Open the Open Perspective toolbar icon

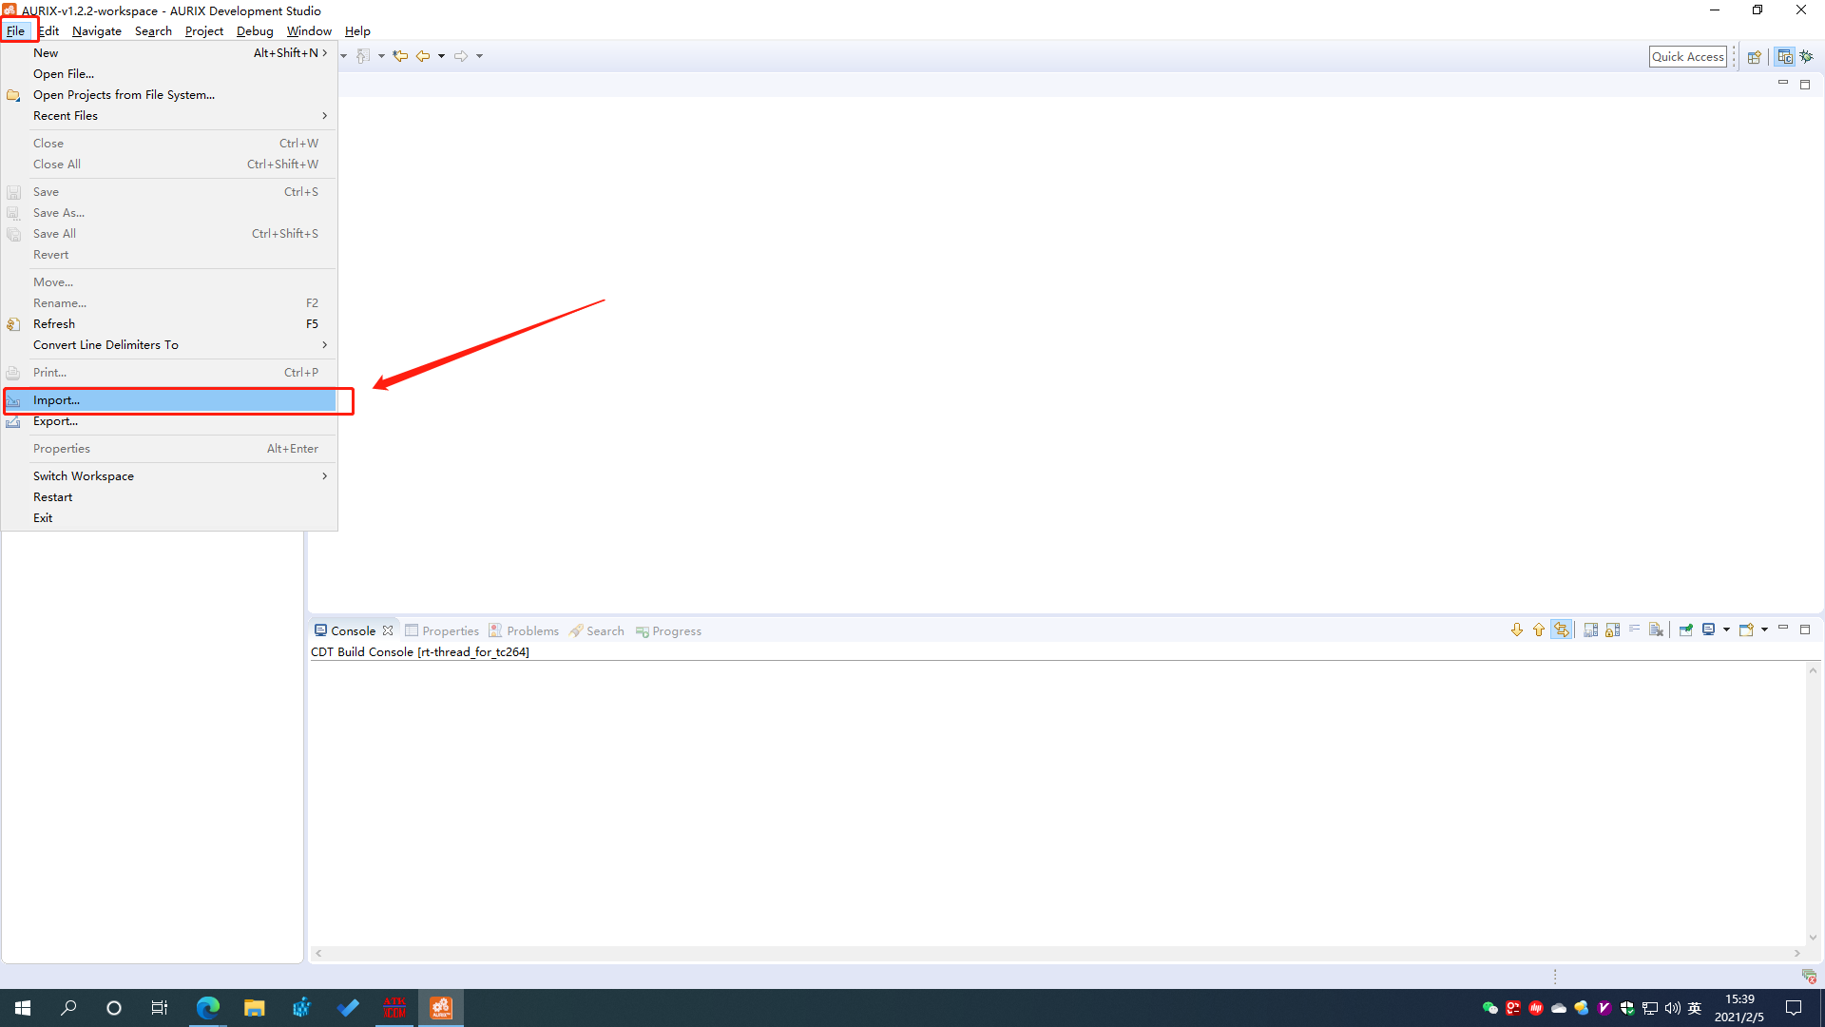[1755, 57]
